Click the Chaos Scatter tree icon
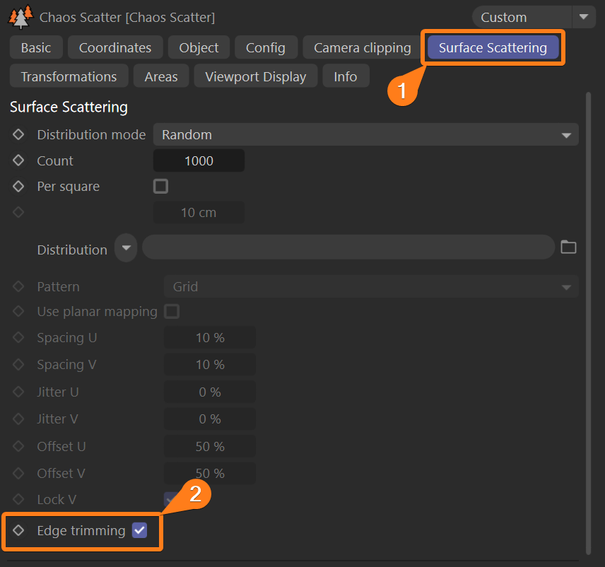This screenshot has height=567, width=605. point(20,17)
